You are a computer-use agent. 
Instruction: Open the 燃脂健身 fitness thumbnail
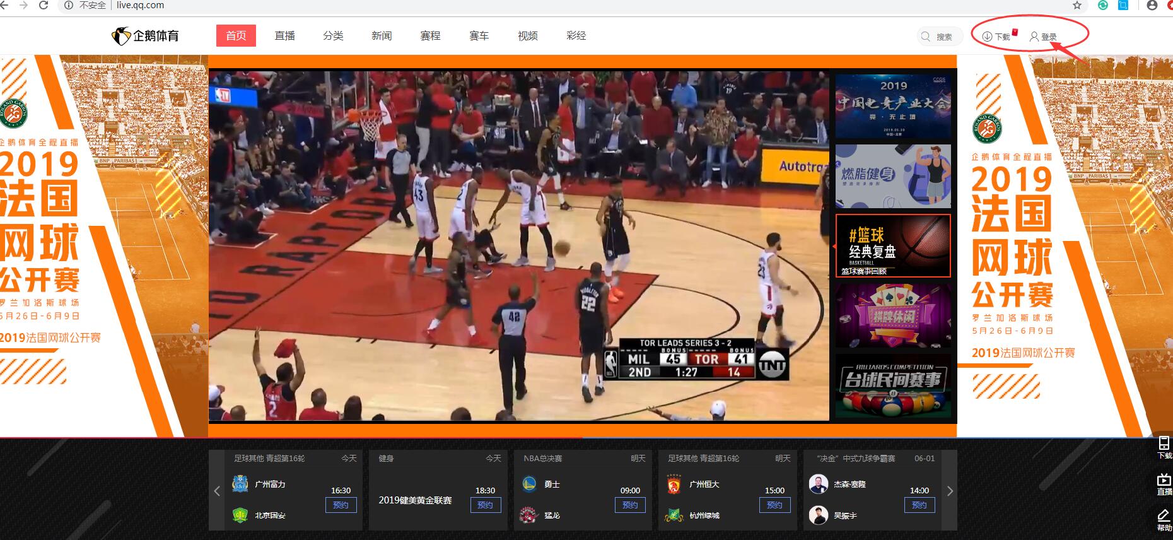tap(893, 176)
